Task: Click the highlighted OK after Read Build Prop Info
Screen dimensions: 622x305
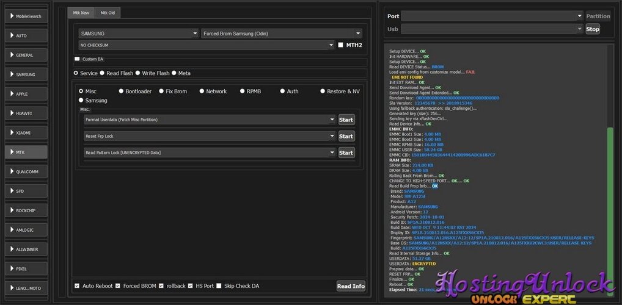Action: [x=435, y=186]
